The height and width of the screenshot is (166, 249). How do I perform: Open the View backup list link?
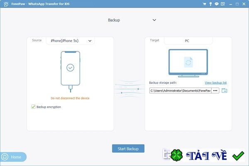[x=215, y=83]
